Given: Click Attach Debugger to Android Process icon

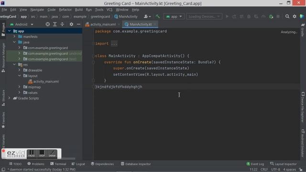Looking at the screenshot, I should coord(271,17).
